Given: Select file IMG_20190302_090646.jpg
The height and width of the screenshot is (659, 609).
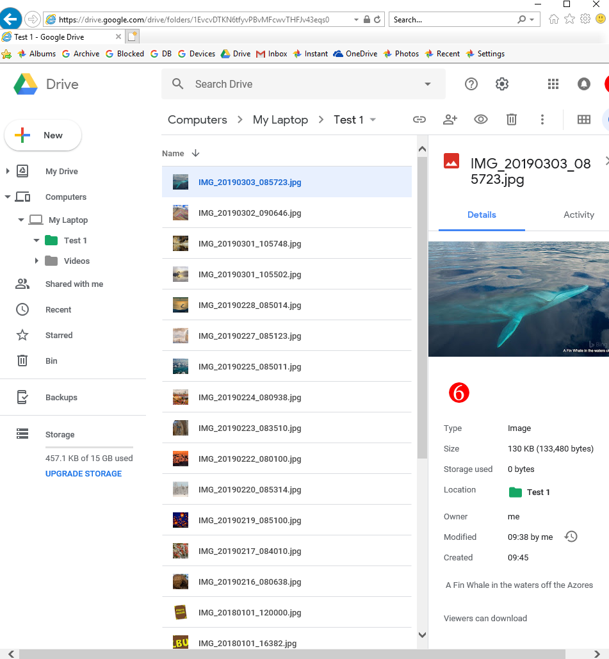Looking at the screenshot, I should (x=287, y=213).
